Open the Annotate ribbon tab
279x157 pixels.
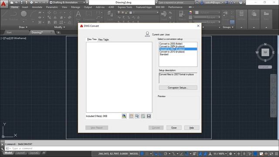37,7
